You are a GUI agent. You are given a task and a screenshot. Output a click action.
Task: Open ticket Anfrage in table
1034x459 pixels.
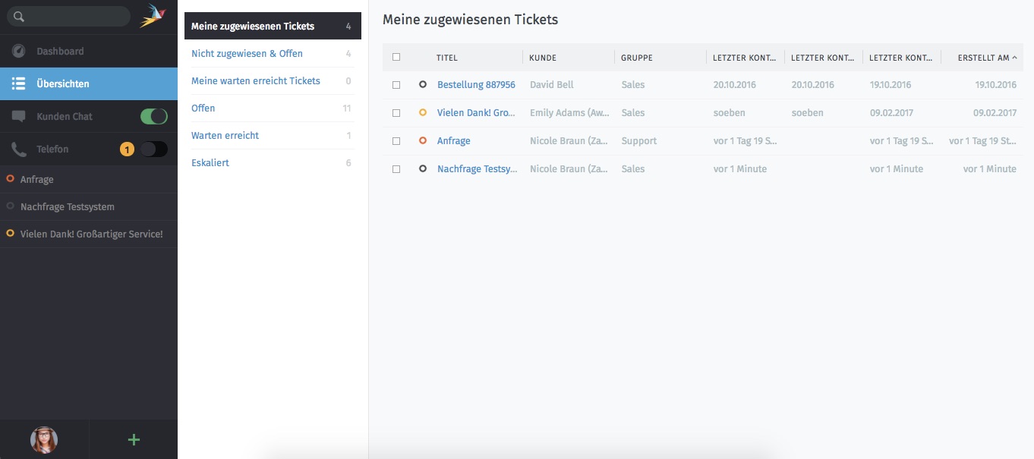pos(454,140)
